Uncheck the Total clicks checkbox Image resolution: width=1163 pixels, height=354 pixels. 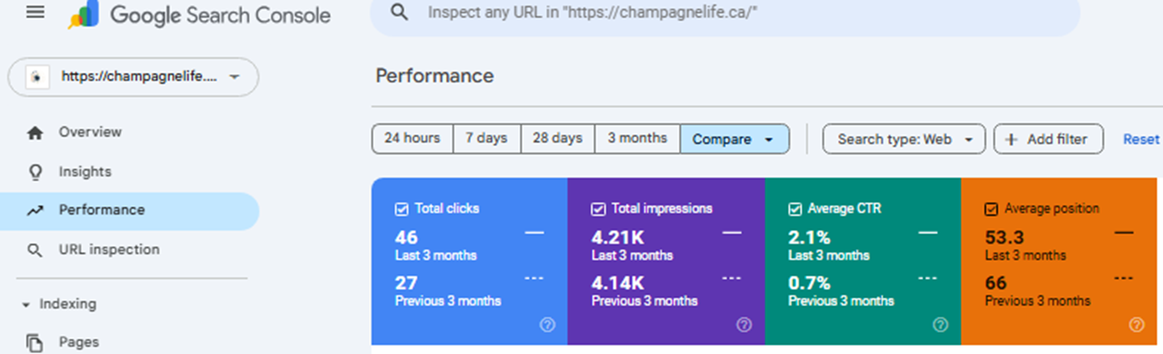[402, 209]
